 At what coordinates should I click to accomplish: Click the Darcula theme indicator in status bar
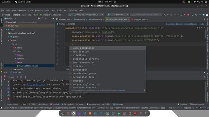(x=203, y=108)
